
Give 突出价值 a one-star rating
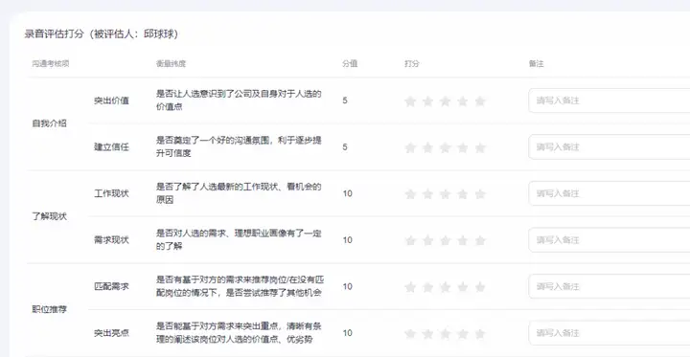point(410,101)
